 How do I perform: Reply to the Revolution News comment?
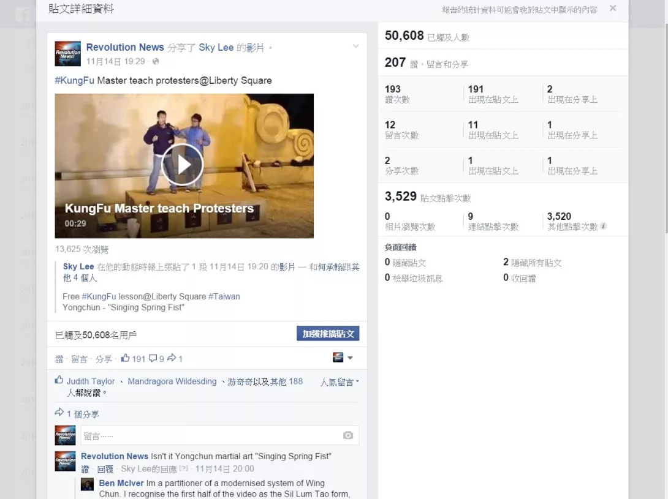105,469
